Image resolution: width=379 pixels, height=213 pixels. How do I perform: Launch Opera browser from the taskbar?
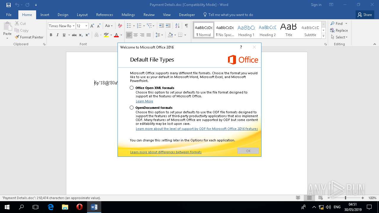[x=79, y=207]
